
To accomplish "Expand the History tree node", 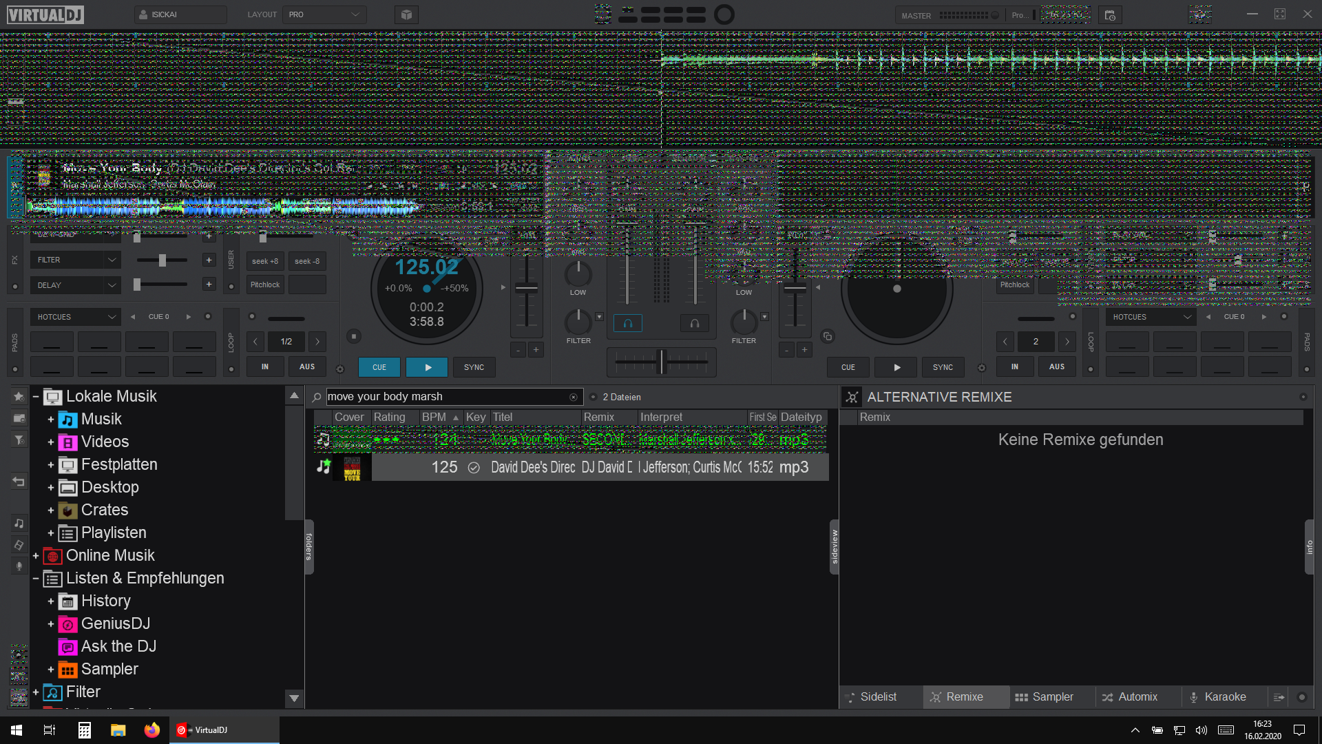I will [50, 601].
